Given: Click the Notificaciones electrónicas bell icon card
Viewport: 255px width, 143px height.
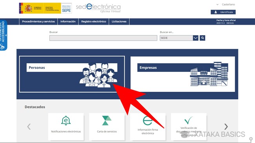Looking at the screenshot, I should pos(66,127).
